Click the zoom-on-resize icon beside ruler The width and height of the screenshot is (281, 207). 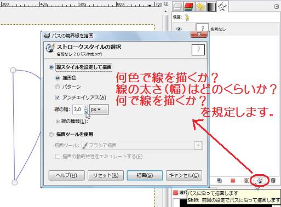(x=166, y=4)
